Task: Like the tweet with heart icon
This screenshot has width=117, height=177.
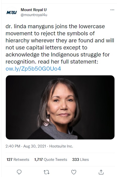Action: (74, 172)
